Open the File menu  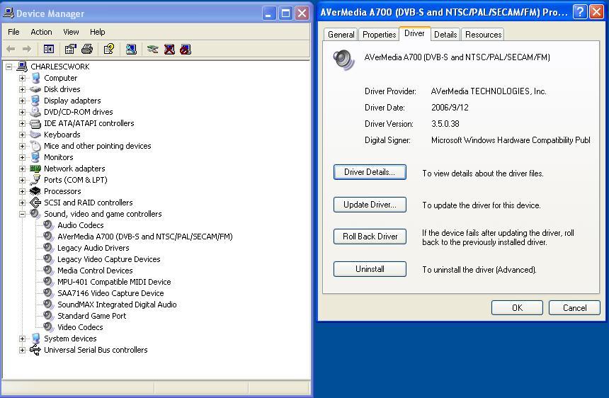click(x=13, y=32)
